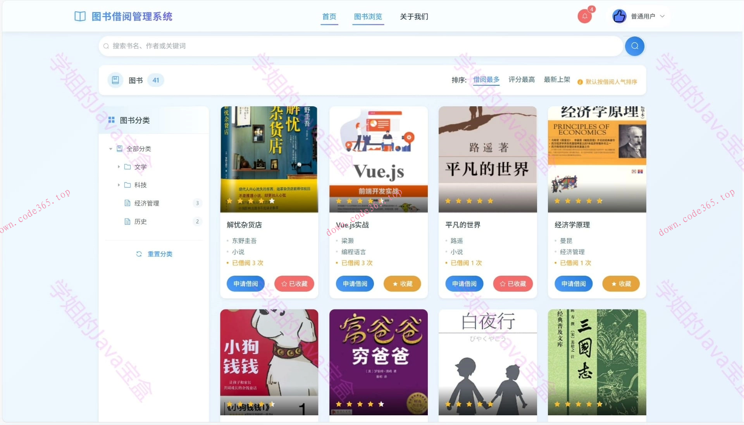
Task: Toggle 收藏 on for Vue.js实战
Action: [x=402, y=283]
